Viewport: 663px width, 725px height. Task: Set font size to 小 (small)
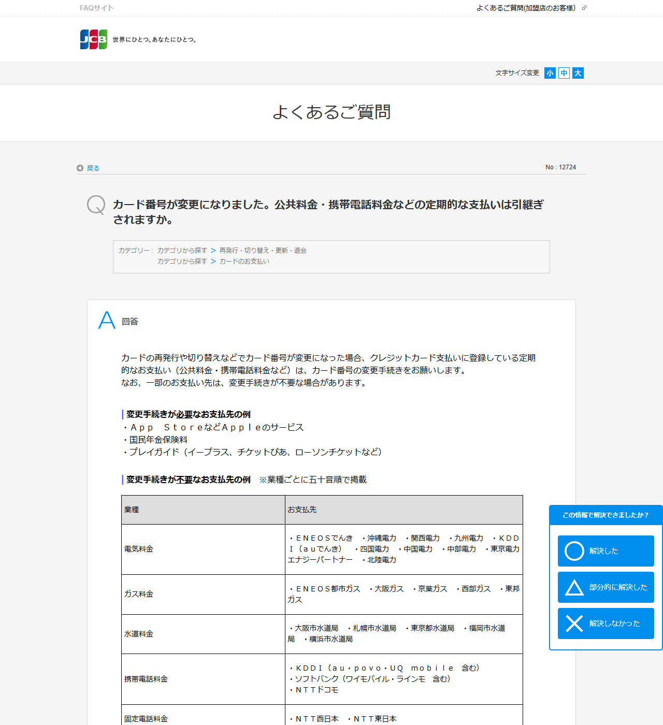point(550,73)
